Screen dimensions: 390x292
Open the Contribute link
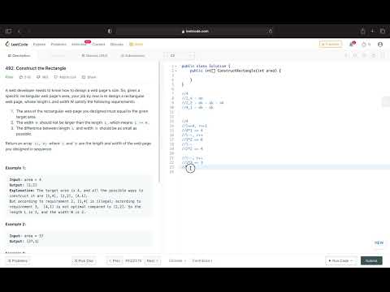click(202, 260)
